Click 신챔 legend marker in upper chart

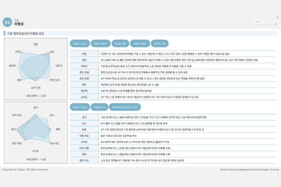(40, 96)
